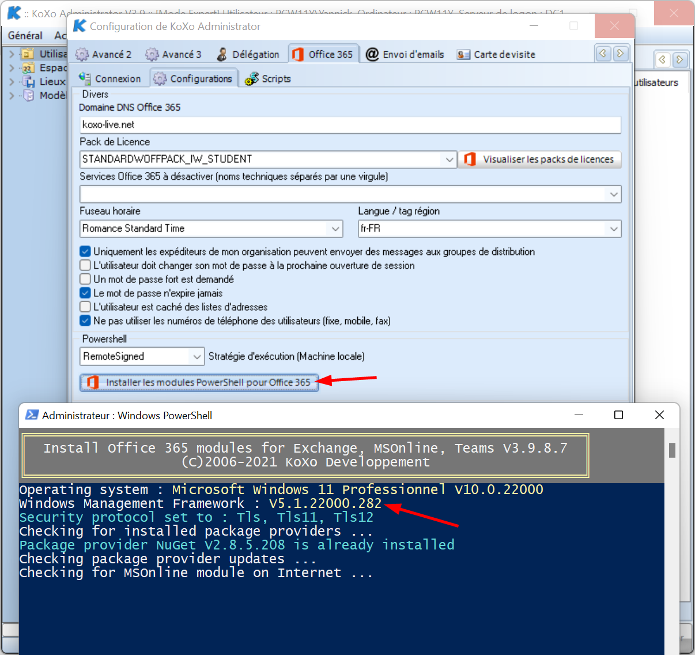Viewport: 695px width, 655px height.
Task: Click the left tab-scroll arrow in the main window
Action: (662, 59)
